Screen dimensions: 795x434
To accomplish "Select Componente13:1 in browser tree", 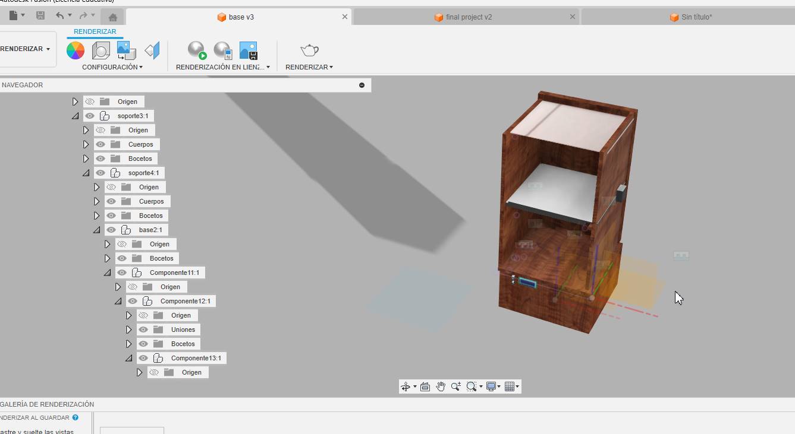I will pyautogui.click(x=196, y=358).
